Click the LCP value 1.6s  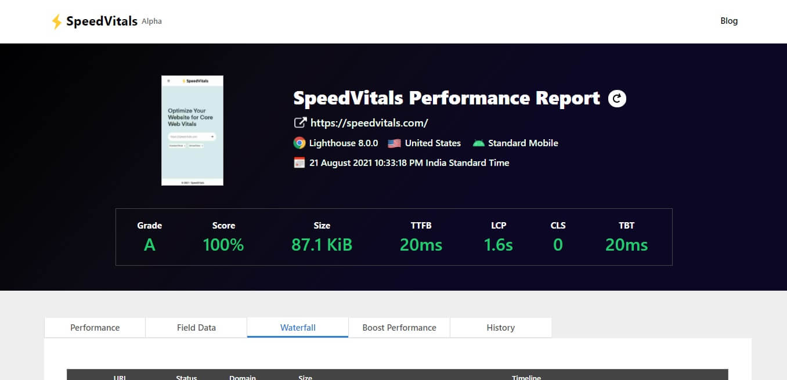tap(499, 245)
